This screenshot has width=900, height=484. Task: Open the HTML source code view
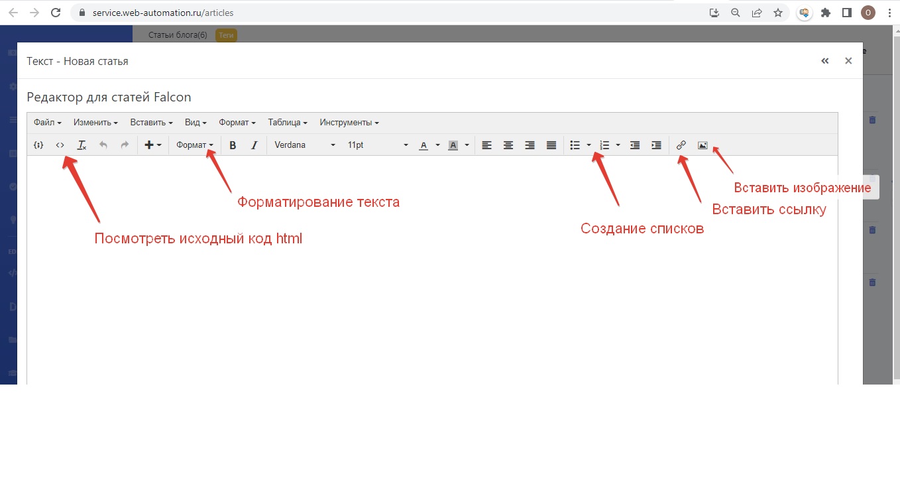click(x=60, y=145)
